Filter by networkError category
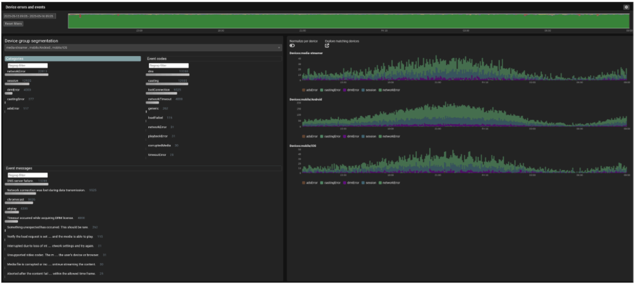 pos(16,71)
